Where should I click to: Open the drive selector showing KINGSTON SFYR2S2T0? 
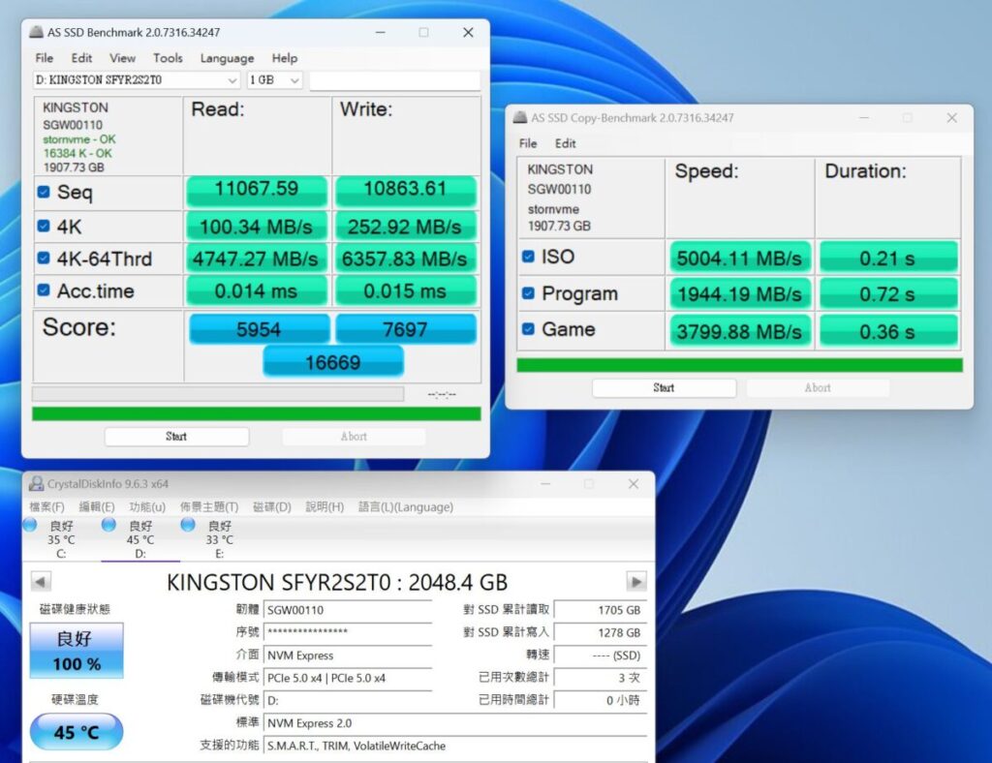tap(136, 80)
